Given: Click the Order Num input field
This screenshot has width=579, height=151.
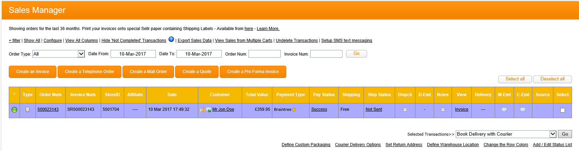Looking at the screenshot, I should pyautogui.click(x=264, y=54).
